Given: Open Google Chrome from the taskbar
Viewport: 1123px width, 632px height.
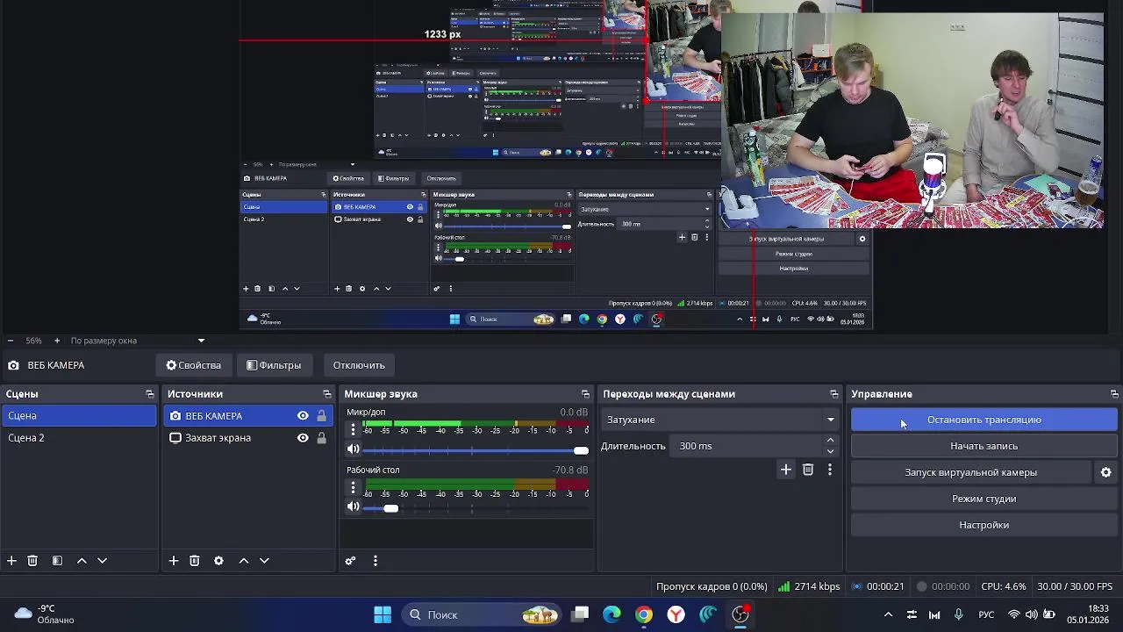Looking at the screenshot, I should click(x=644, y=614).
